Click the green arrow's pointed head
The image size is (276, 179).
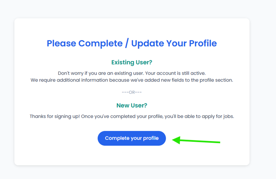176,140
